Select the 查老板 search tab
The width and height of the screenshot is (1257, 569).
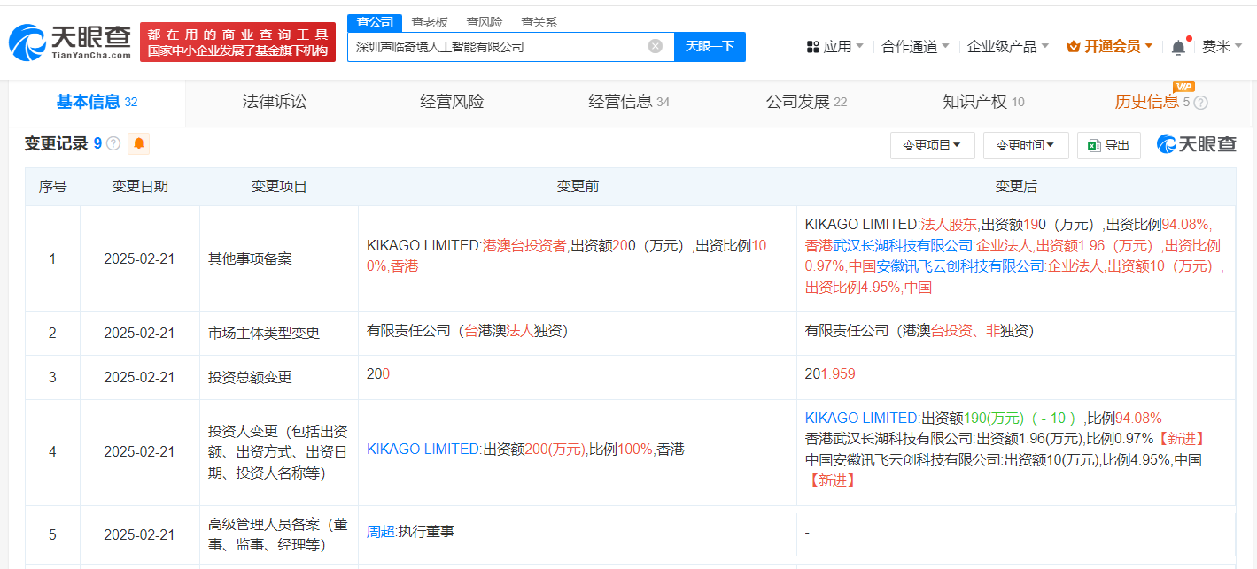(x=430, y=22)
